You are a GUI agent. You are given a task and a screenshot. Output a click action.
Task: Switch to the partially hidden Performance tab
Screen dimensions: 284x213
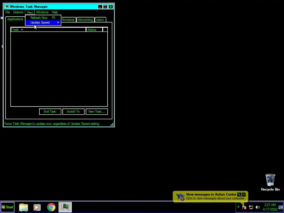[68, 20]
